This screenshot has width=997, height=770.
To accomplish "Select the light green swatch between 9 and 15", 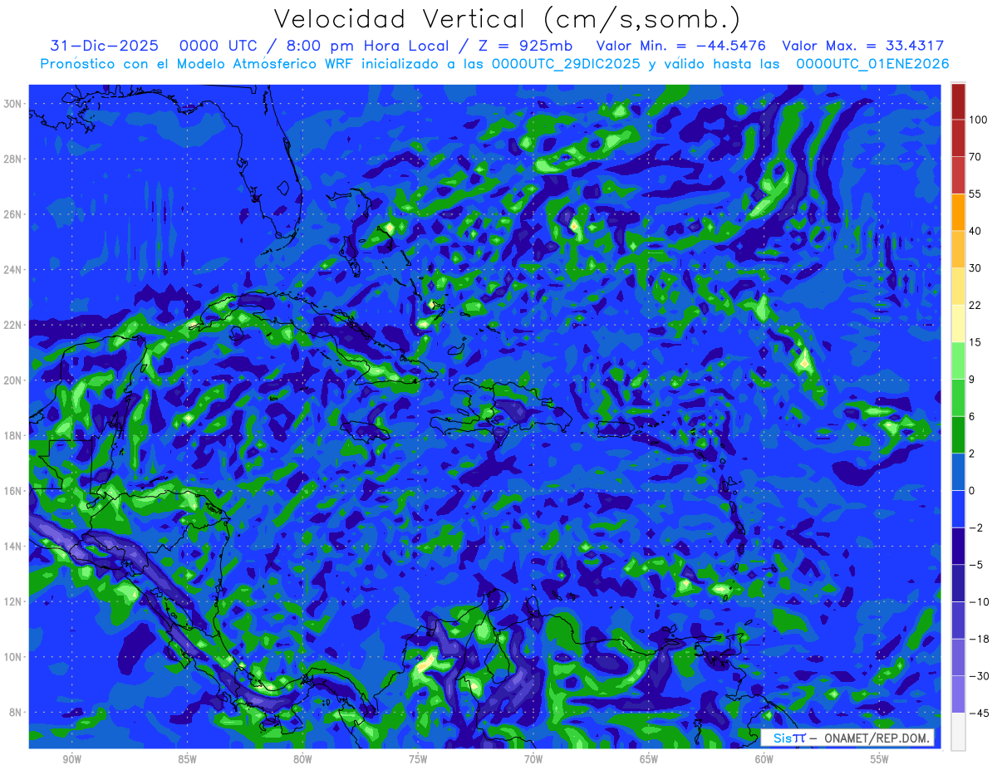I will (x=958, y=360).
